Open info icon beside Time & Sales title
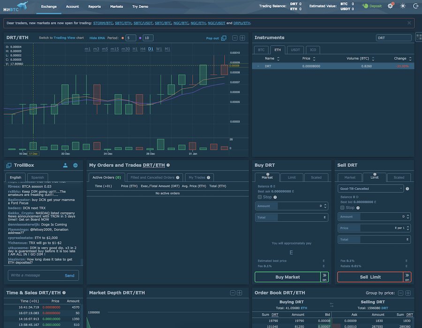Image resolution: width=422 pixels, height=328 pixels. coord(64,292)
